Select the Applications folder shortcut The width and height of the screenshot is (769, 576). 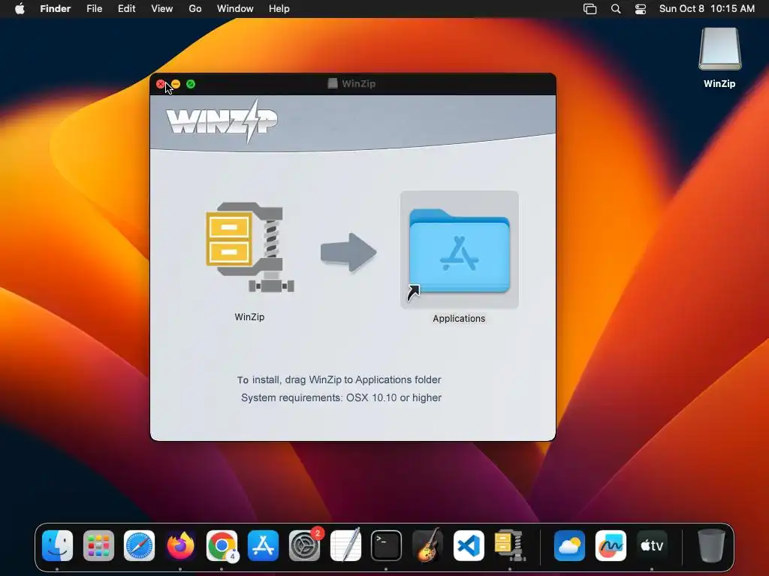tap(459, 250)
